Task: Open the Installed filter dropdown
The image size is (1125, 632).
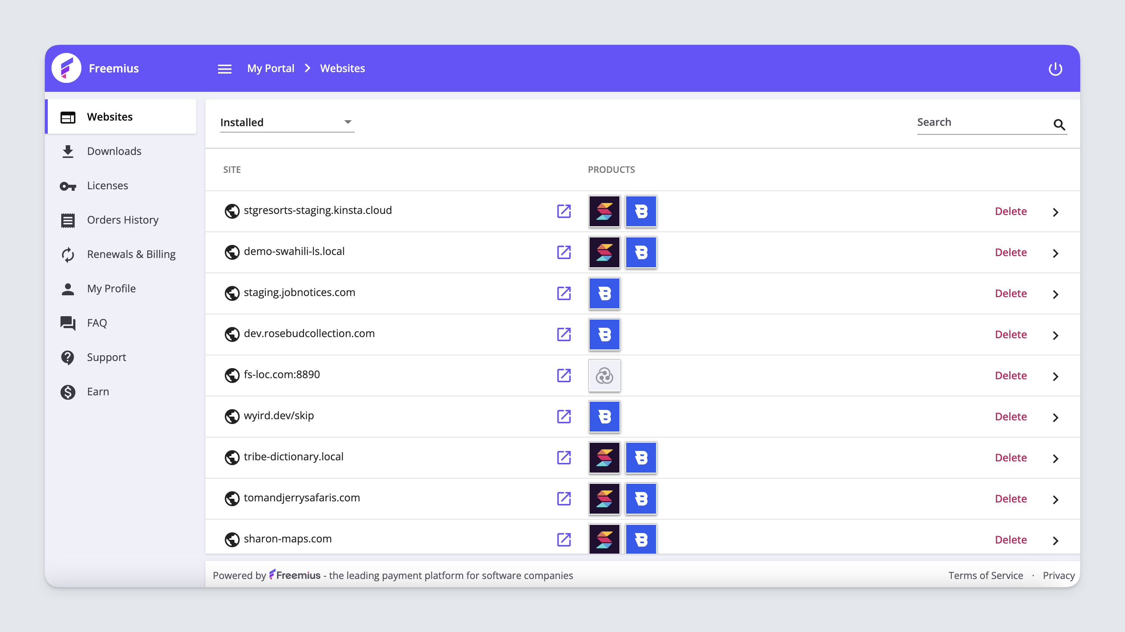Action: tap(287, 122)
